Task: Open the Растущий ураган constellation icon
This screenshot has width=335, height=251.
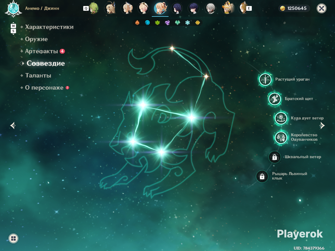Action: (x=265, y=79)
